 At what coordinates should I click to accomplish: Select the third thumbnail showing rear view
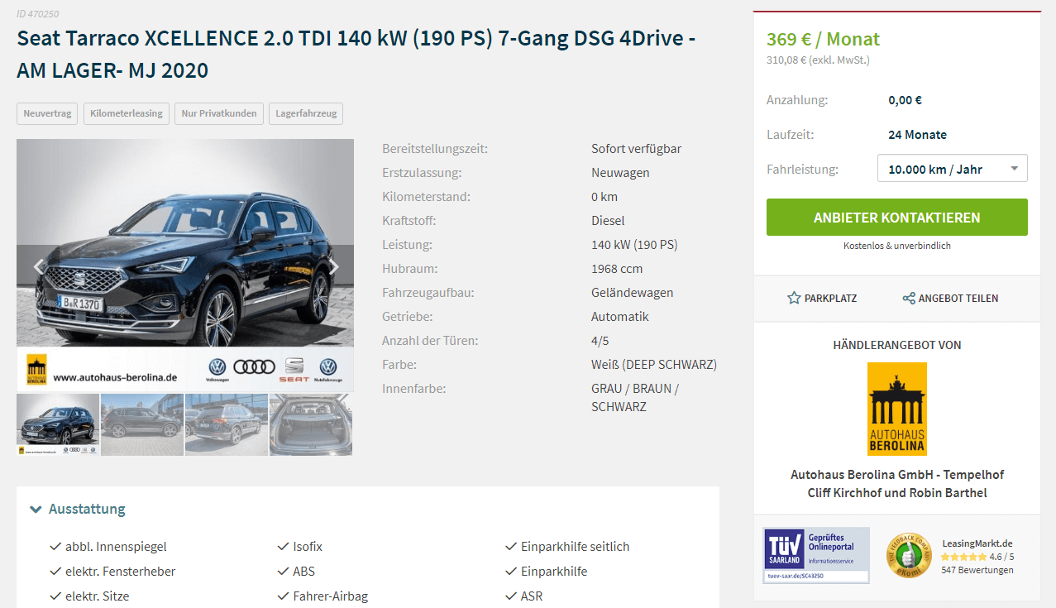pyautogui.click(x=227, y=424)
